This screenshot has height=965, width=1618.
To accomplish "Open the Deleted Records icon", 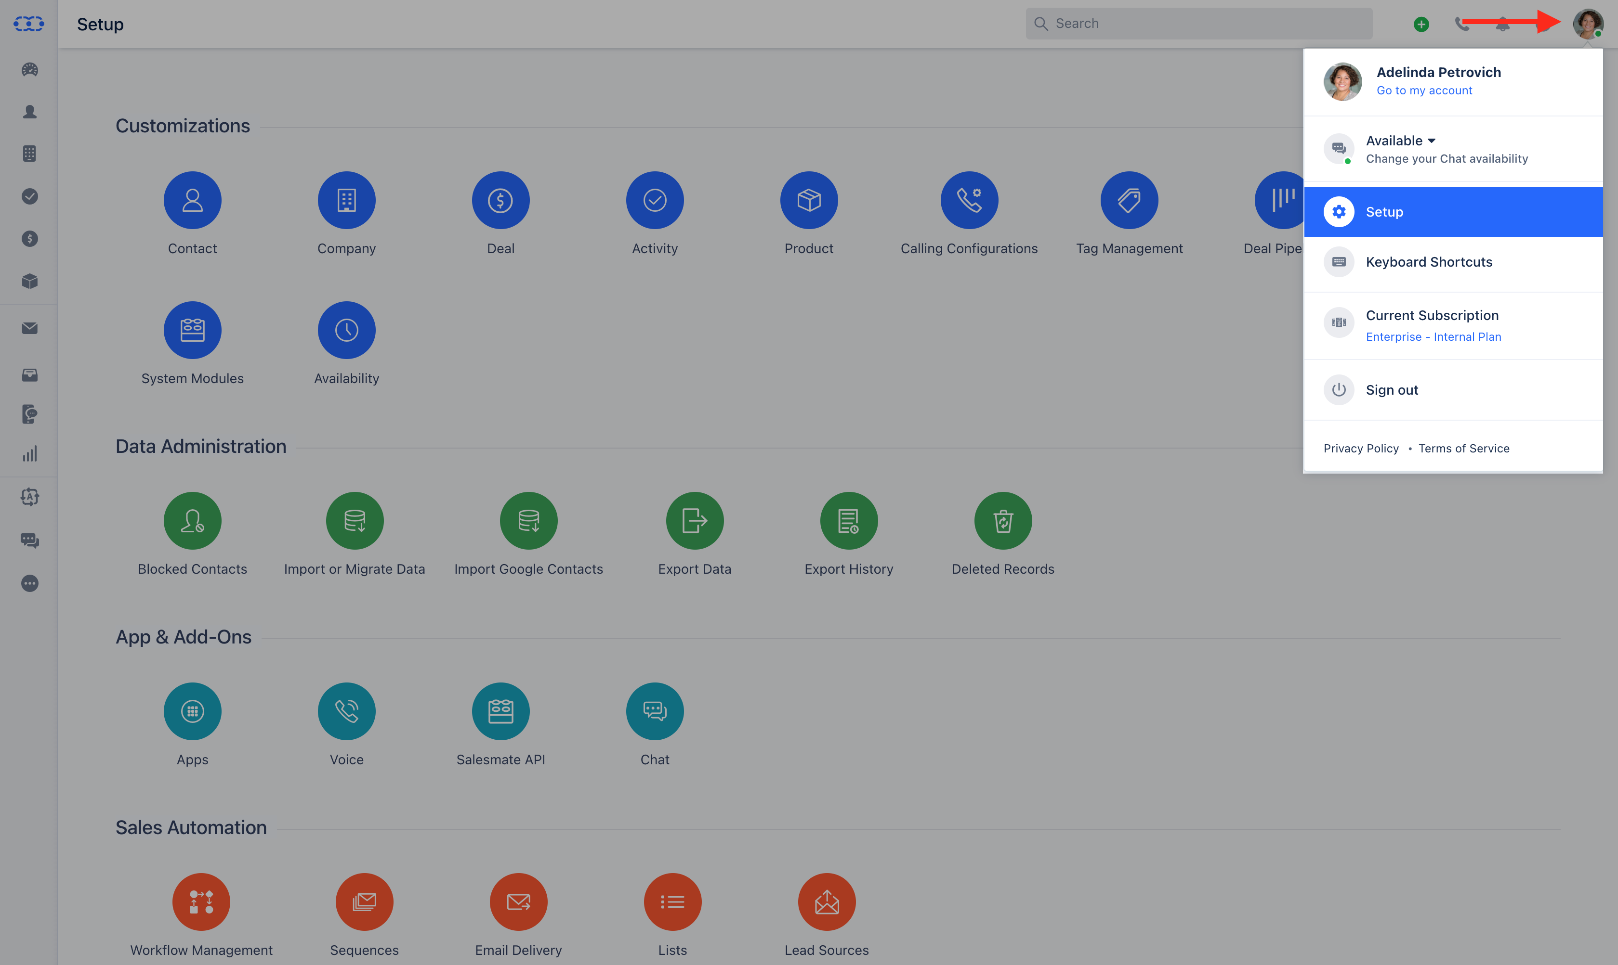I will [x=1002, y=521].
